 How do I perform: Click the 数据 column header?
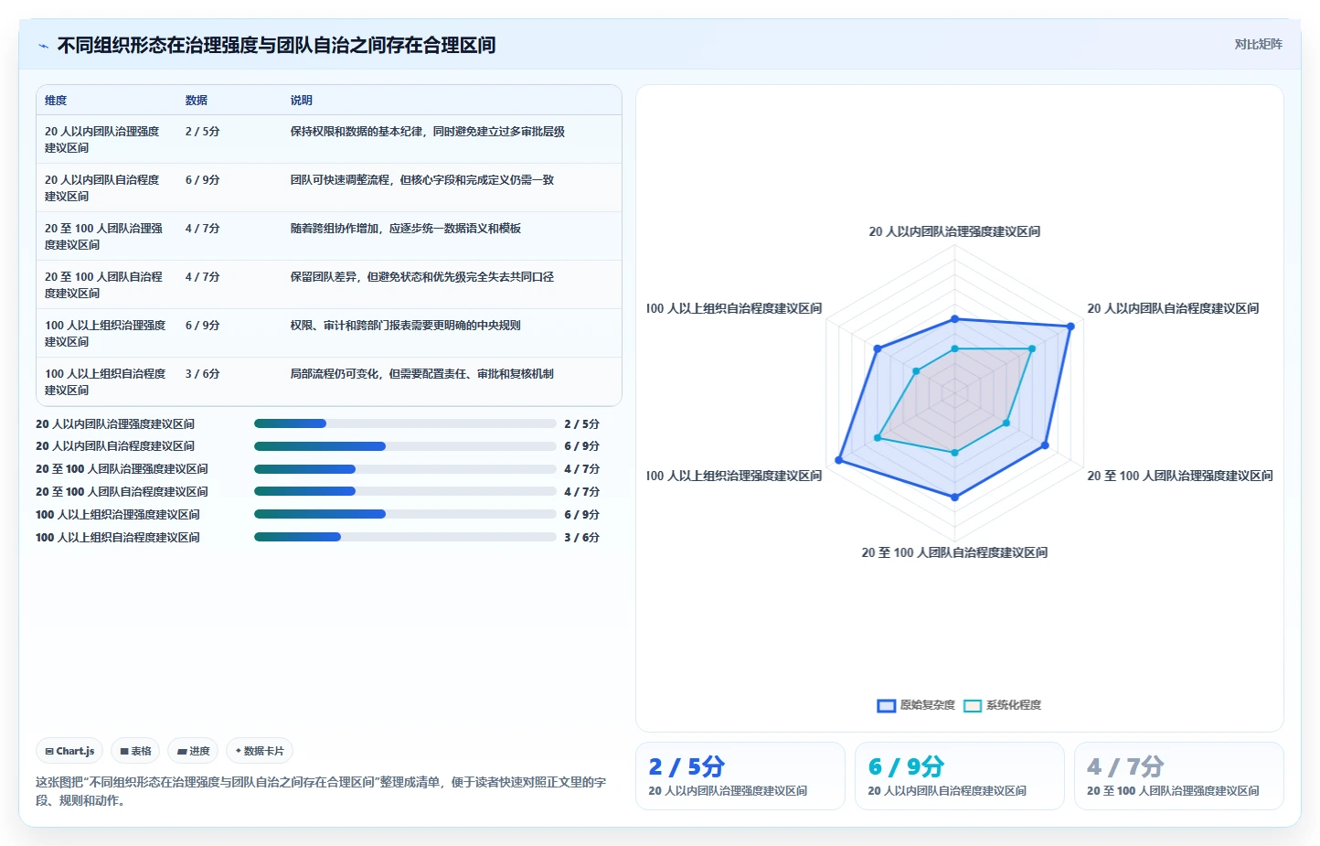(x=197, y=101)
